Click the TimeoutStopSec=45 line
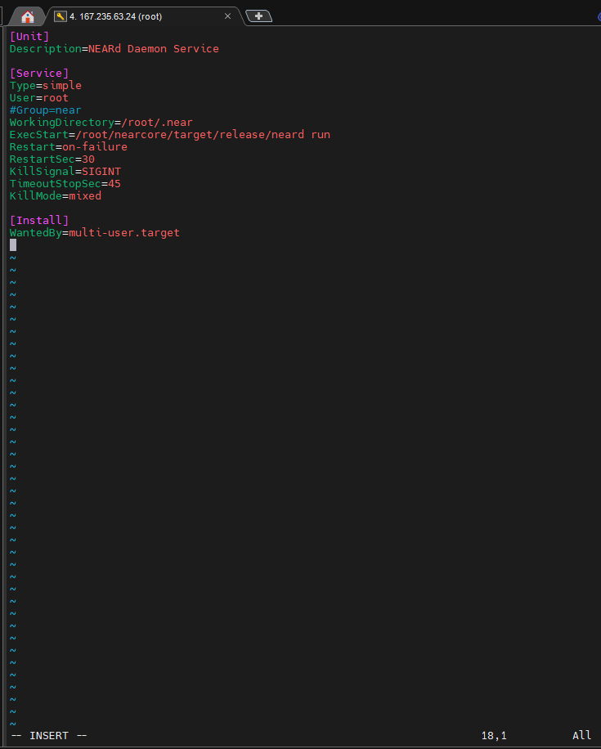601x749 pixels. [65, 183]
